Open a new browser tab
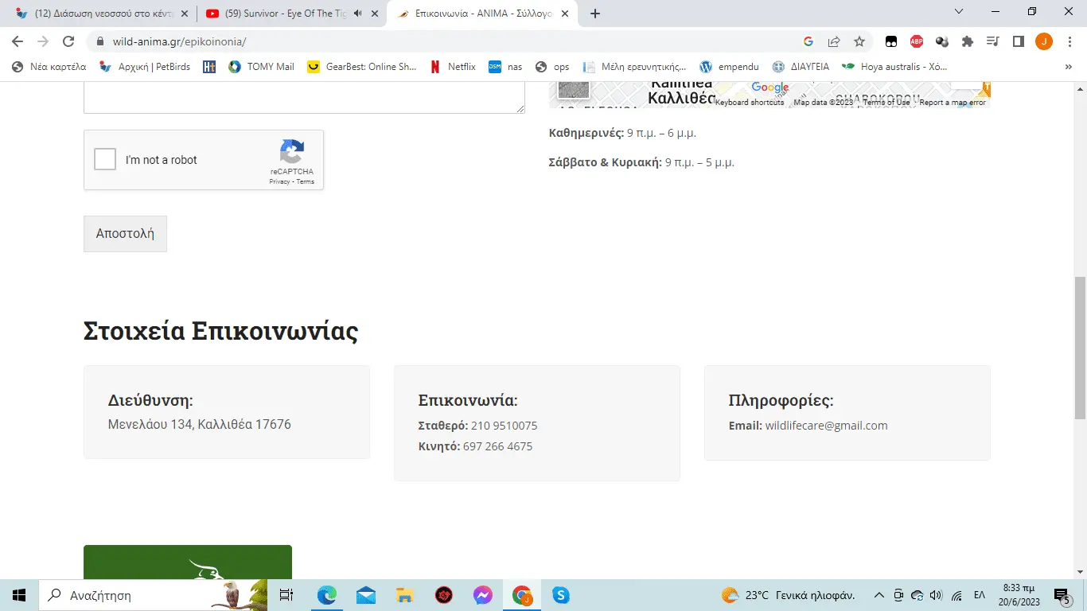 tap(595, 14)
